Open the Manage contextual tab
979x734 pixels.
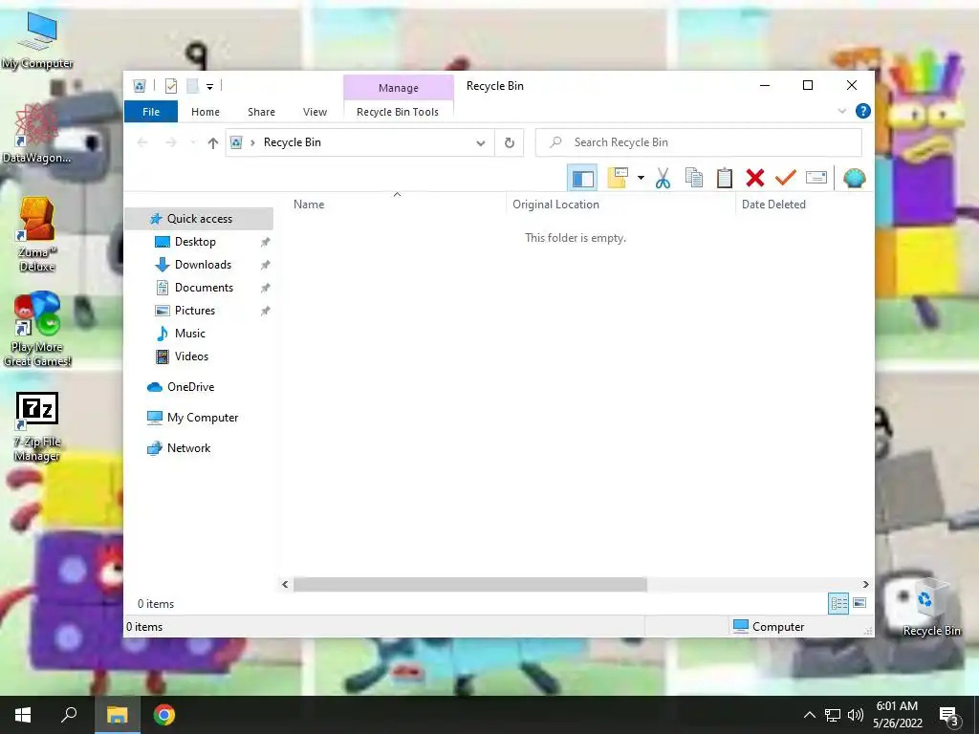[399, 88]
